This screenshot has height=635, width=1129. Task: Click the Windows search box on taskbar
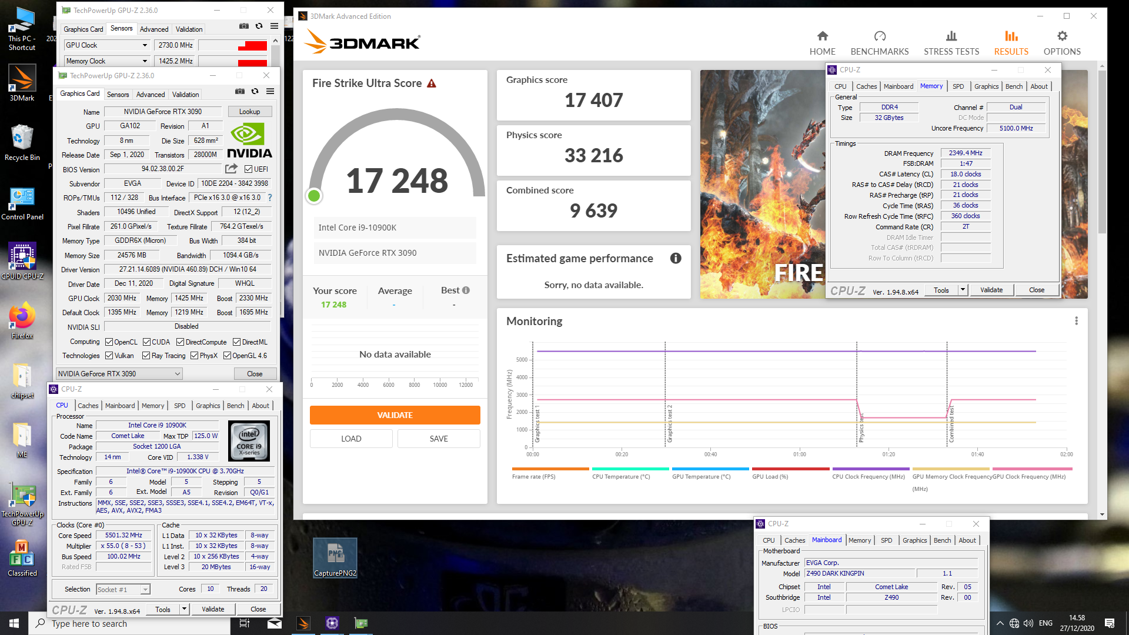[x=129, y=623]
